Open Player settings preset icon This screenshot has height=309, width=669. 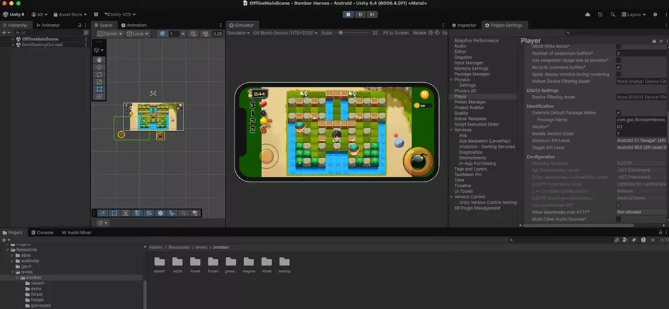[661, 41]
